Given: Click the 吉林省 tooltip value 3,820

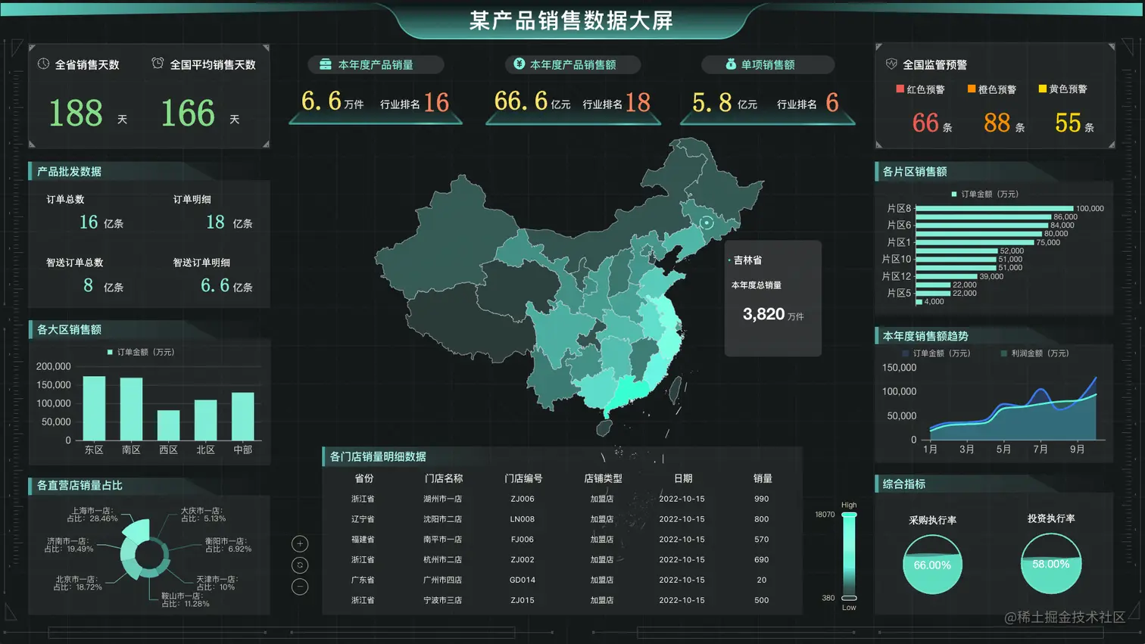Looking at the screenshot, I should click(x=763, y=314).
